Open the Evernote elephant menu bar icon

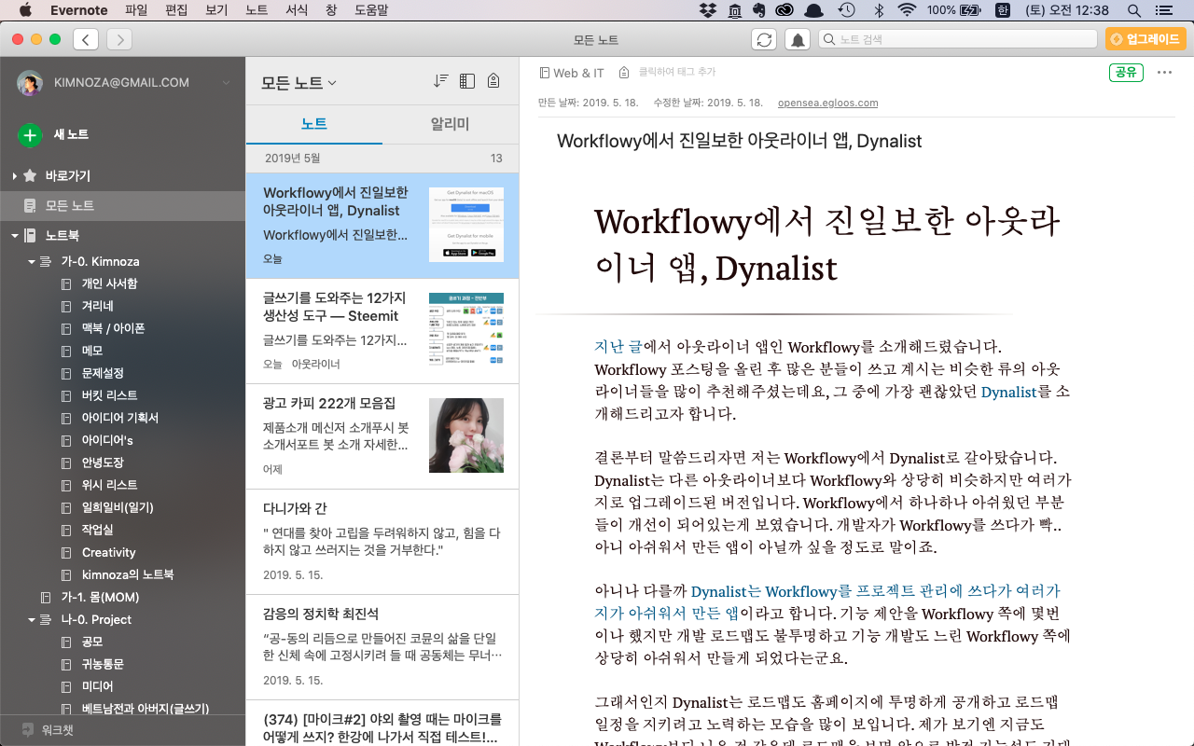[758, 10]
